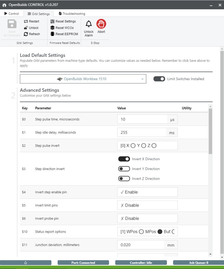
Task: Click the Step pulse time value field
Action: 142,119
